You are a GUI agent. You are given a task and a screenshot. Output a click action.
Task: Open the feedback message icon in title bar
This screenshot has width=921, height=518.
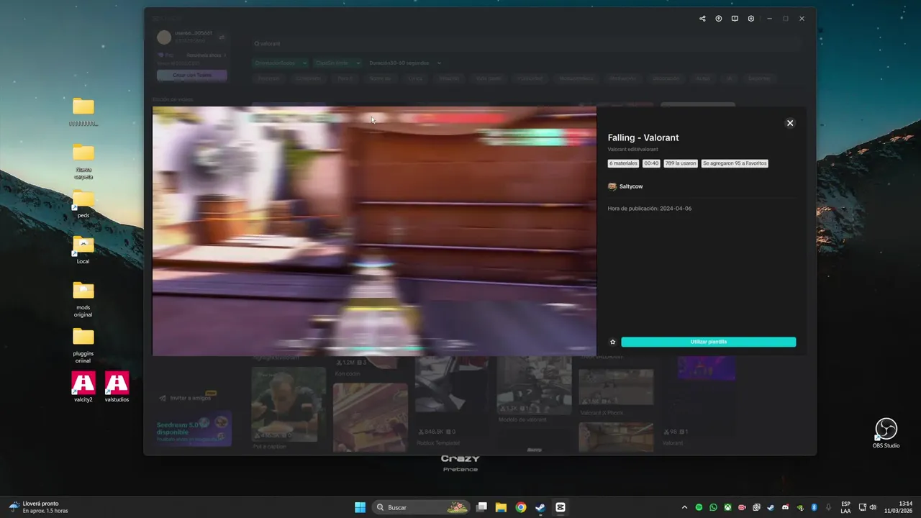(x=735, y=19)
